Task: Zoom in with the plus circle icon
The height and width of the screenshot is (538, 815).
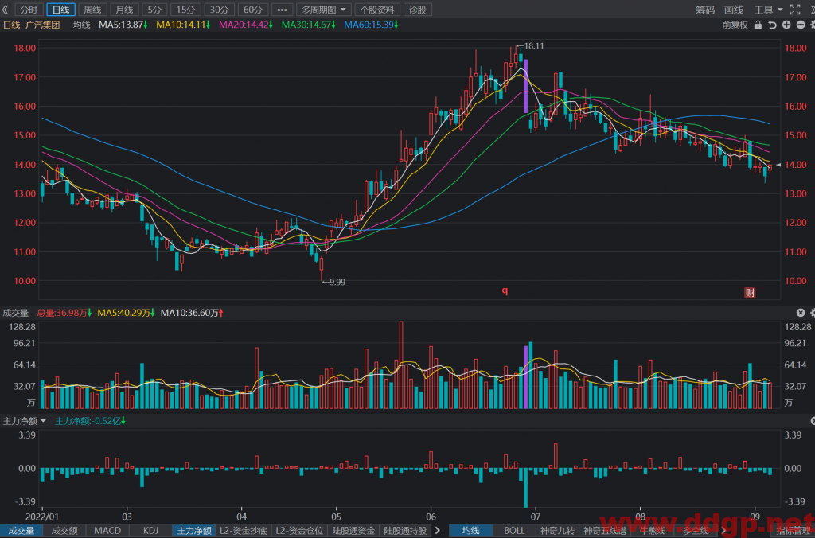Action: pos(786,25)
